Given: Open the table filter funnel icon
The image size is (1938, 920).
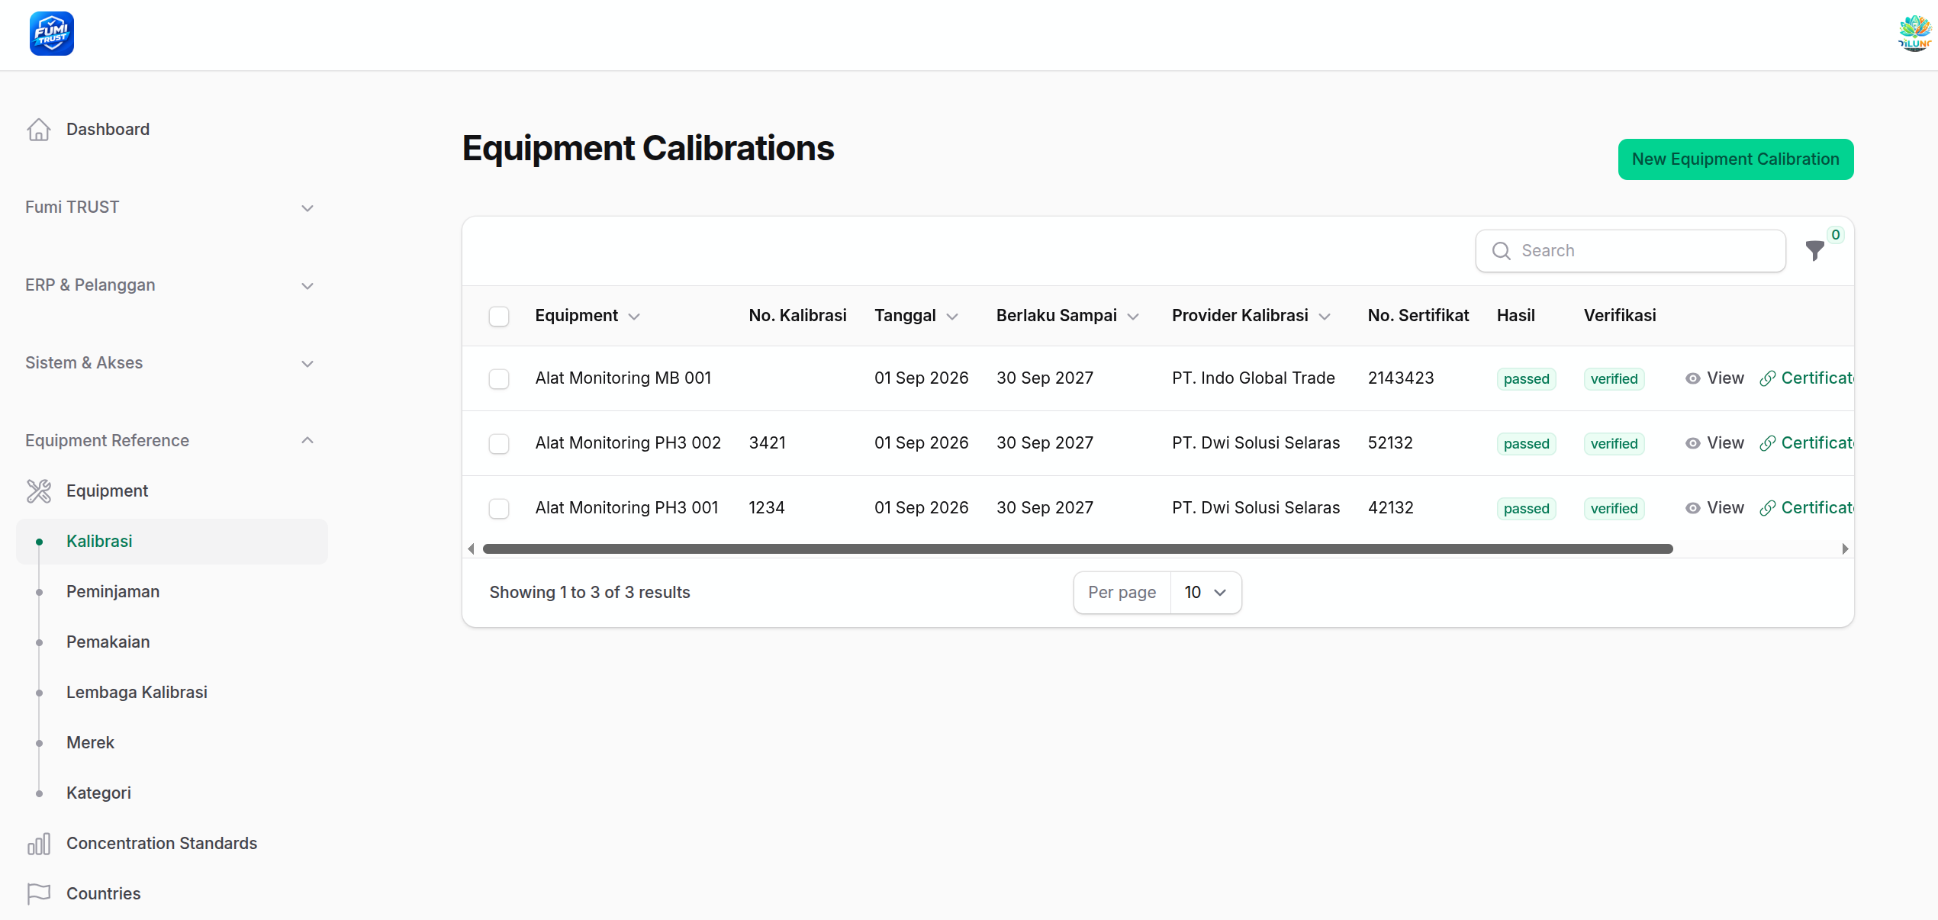Looking at the screenshot, I should [1815, 250].
